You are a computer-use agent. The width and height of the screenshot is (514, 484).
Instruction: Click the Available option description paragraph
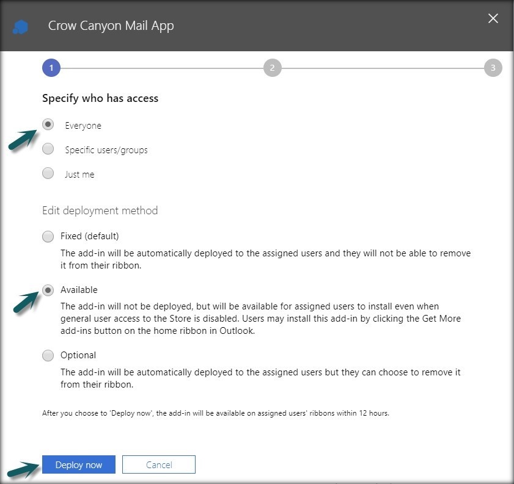[x=260, y=319]
